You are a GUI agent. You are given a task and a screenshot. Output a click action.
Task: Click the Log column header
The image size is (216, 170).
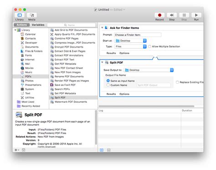tap(139, 110)
